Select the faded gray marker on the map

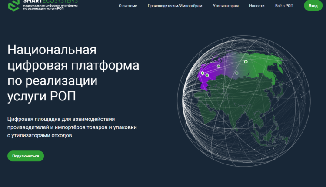(x=236, y=73)
